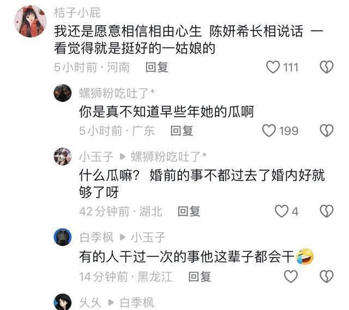
Task: Dislike 桔子小屁's comment with broken heart
Action: pos(327,67)
